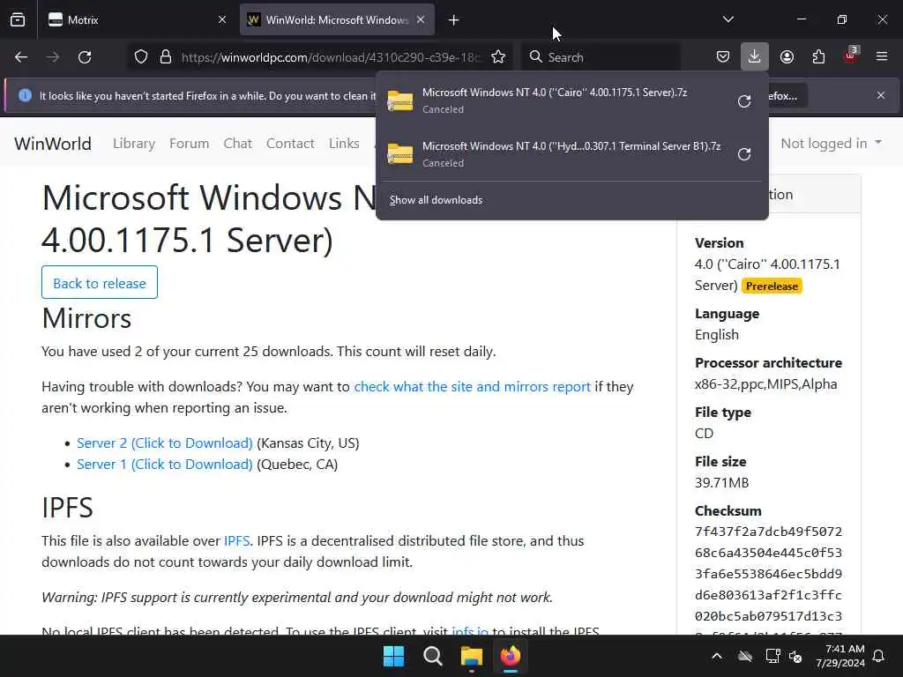Retry the Cairo 4.00.1175.1 Server download
This screenshot has height=677, width=903.
click(x=744, y=101)
